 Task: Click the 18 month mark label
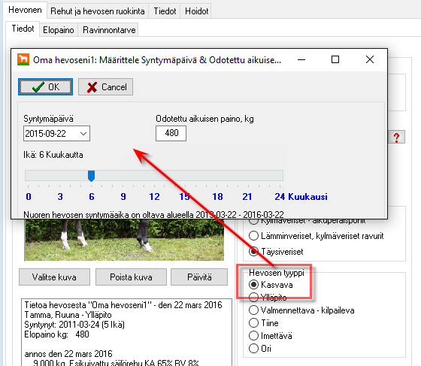[217, 197]
